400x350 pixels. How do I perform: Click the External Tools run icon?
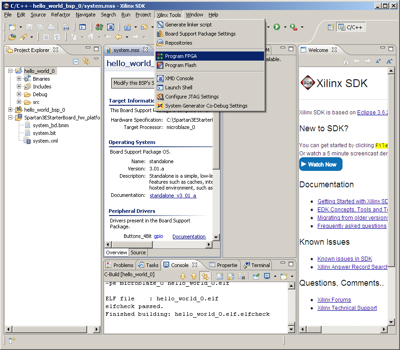click(x=294, y=27)
